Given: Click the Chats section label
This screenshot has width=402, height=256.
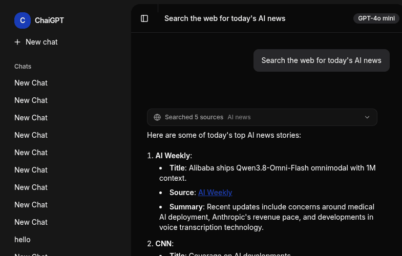Looking at the screenshot, I should 23,67.
